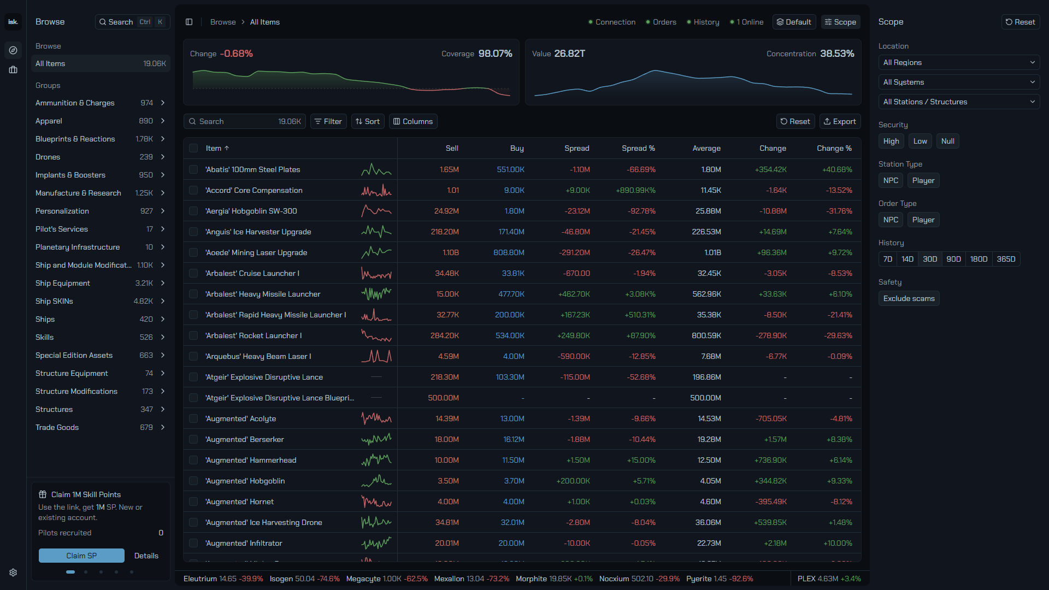
Task: Click the second carousel dot indicator
Action: pos(86,572)
